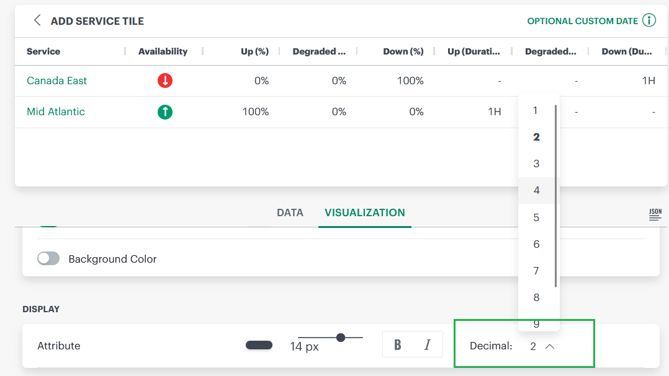Click the back arrow beside Add Service Tile
The height and width of the screenshot is (376, 669).
tap(37, 20)
